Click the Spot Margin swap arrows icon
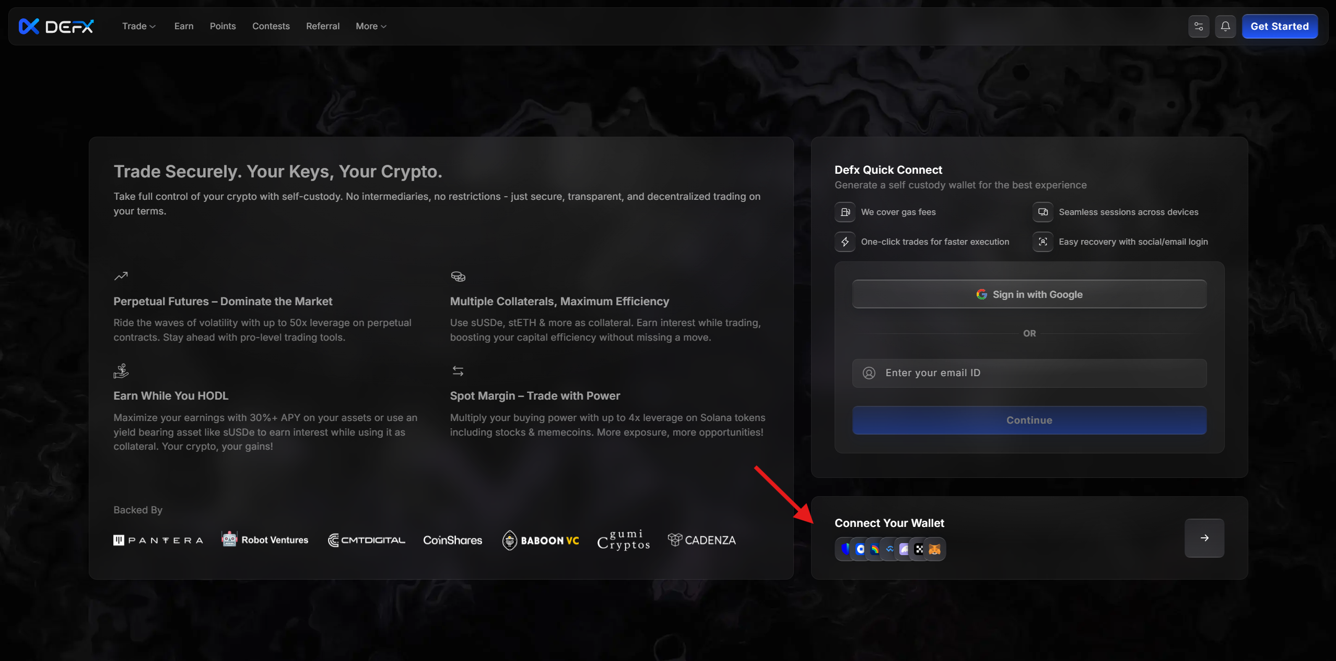Image resolution: width=1336 pixels, height=661 pixels. (458, 371)
